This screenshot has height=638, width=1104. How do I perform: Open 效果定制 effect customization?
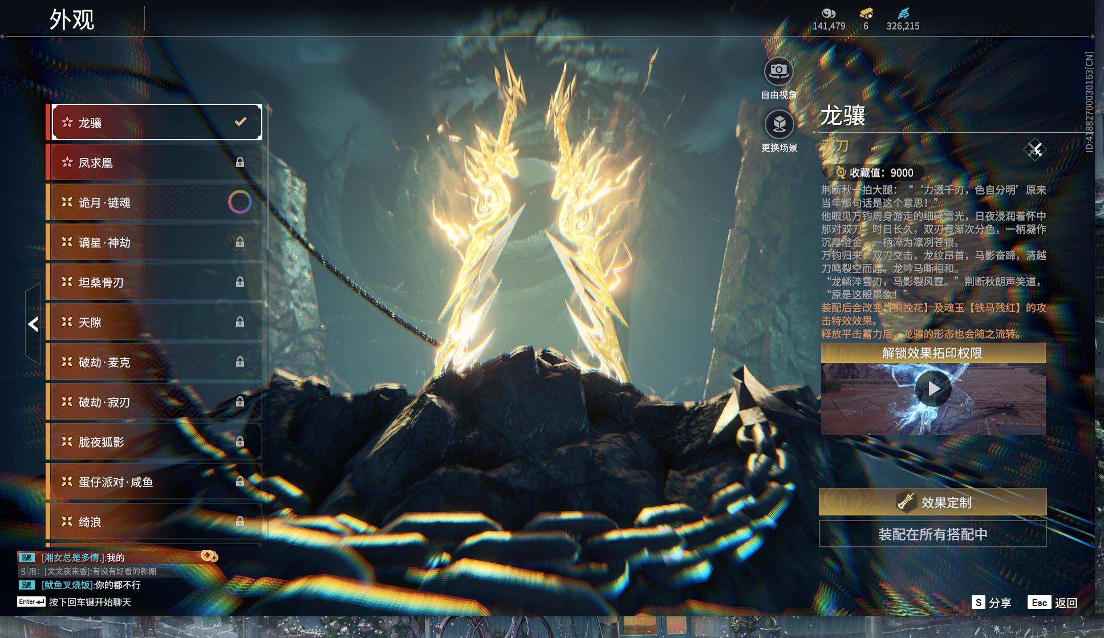[x=933, y=502]
